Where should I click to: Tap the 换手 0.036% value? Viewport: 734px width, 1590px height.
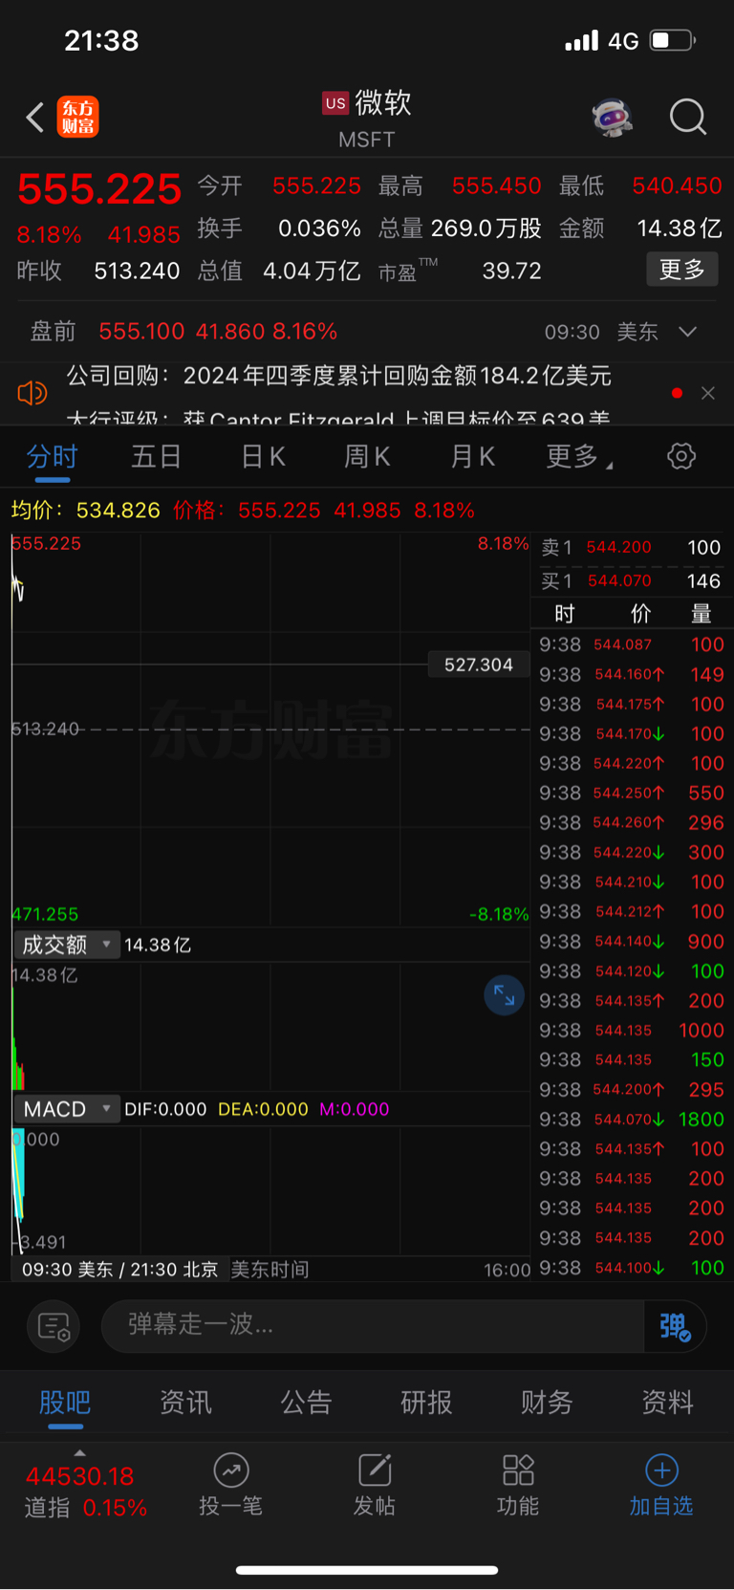tap(319, 229)
